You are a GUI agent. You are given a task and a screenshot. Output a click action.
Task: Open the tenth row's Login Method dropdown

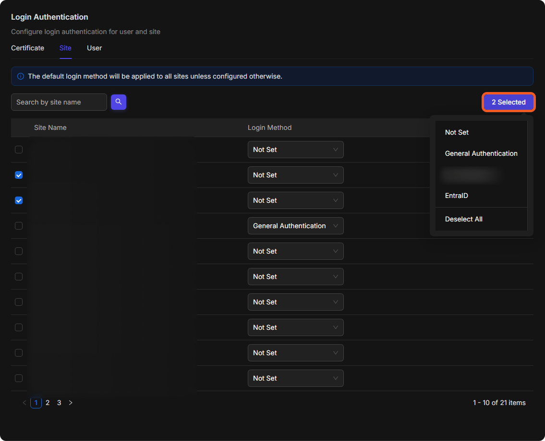tap(295, 378)
